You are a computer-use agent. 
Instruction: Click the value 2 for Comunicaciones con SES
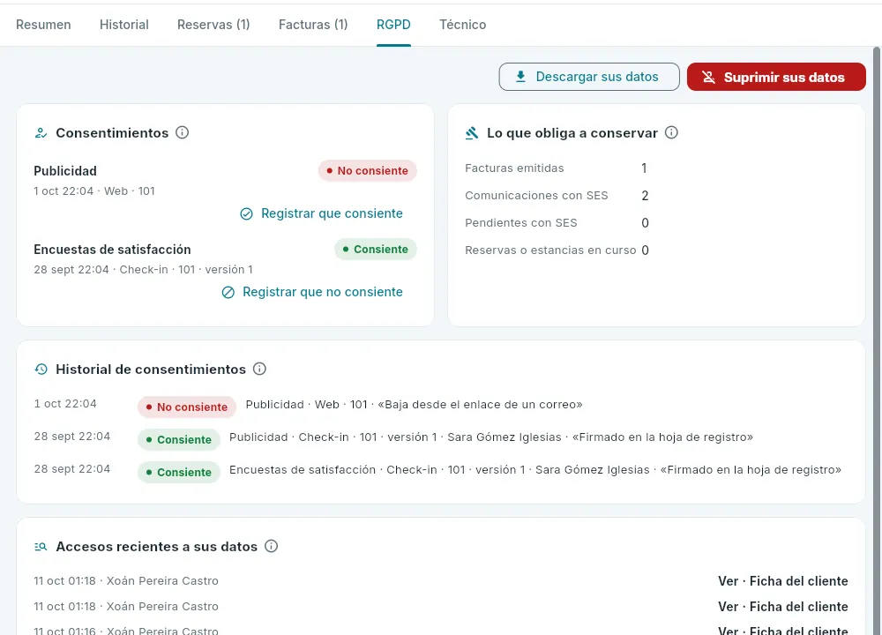click(x=646, y=196)
